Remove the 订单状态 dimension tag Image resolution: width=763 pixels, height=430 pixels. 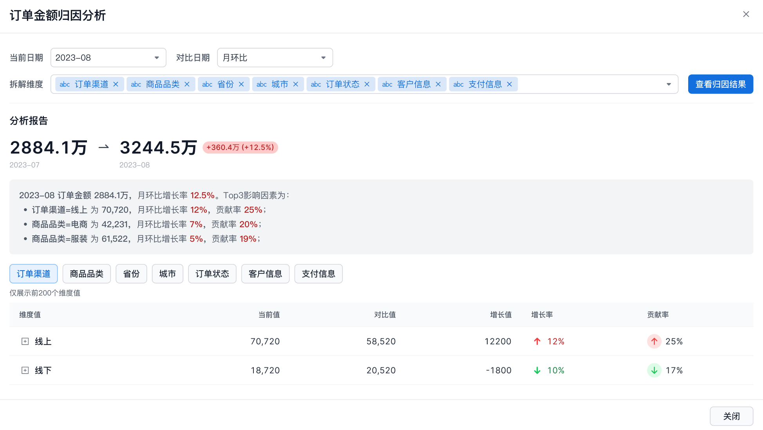click(x=367, y=84)
